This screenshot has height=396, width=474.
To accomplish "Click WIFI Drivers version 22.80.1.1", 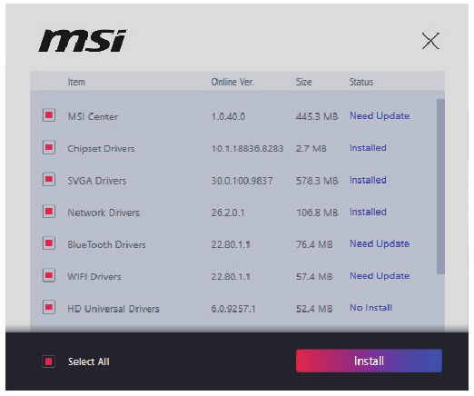I will (231, 276).
